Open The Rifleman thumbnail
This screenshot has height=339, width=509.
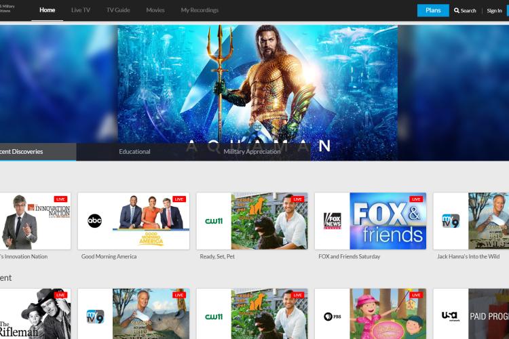click(x=35, y=314)
